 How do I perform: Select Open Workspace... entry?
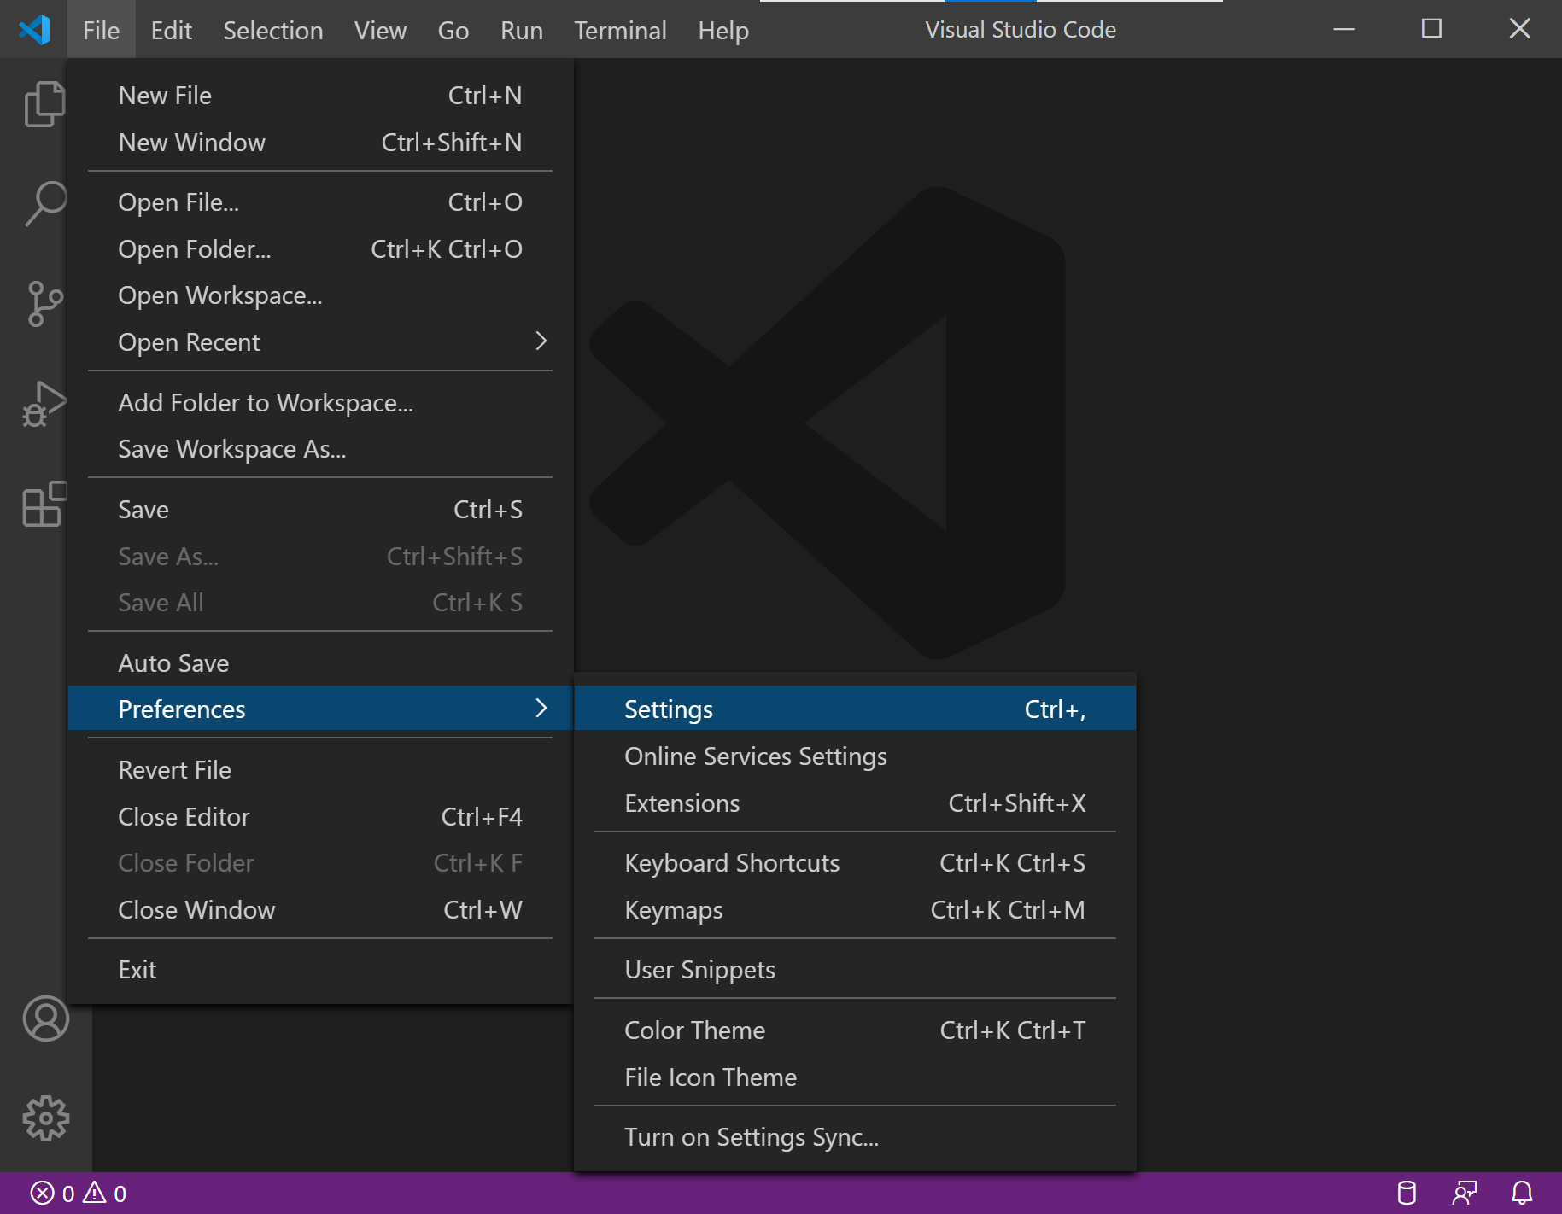(320, 295)
